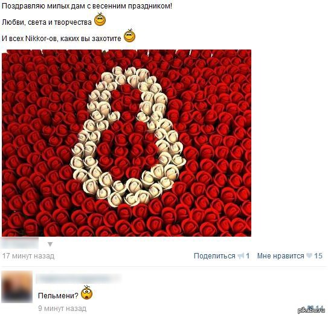This screenshot has height=317, width=328.
Task: Click the smiley emoji after 'захотите'
Action: click(x=129, y=36)
